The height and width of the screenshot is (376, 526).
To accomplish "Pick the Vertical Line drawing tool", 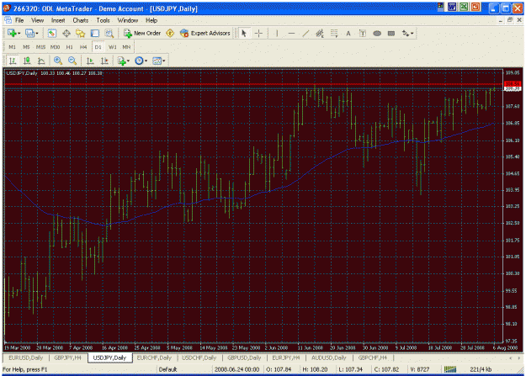I will (277, 33).
